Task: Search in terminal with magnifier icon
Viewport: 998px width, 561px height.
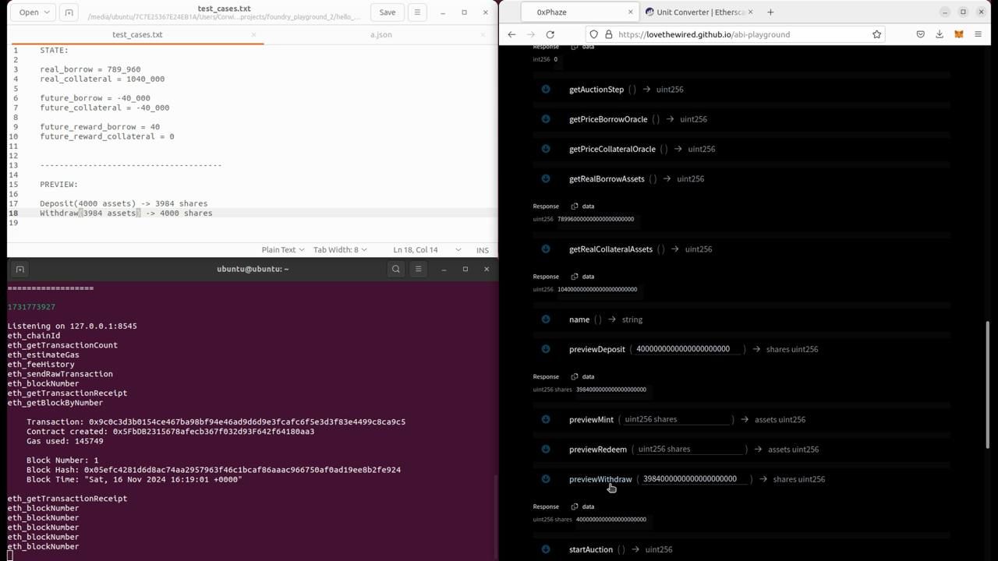Action: click(396, 269)
